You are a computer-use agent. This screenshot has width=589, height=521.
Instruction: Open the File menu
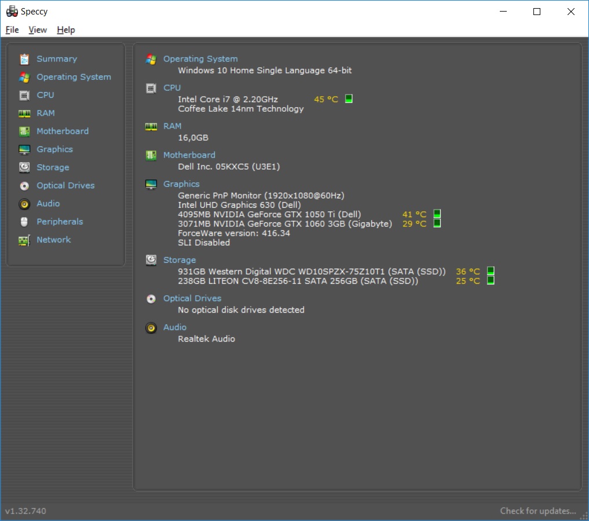tap(12, 30)
